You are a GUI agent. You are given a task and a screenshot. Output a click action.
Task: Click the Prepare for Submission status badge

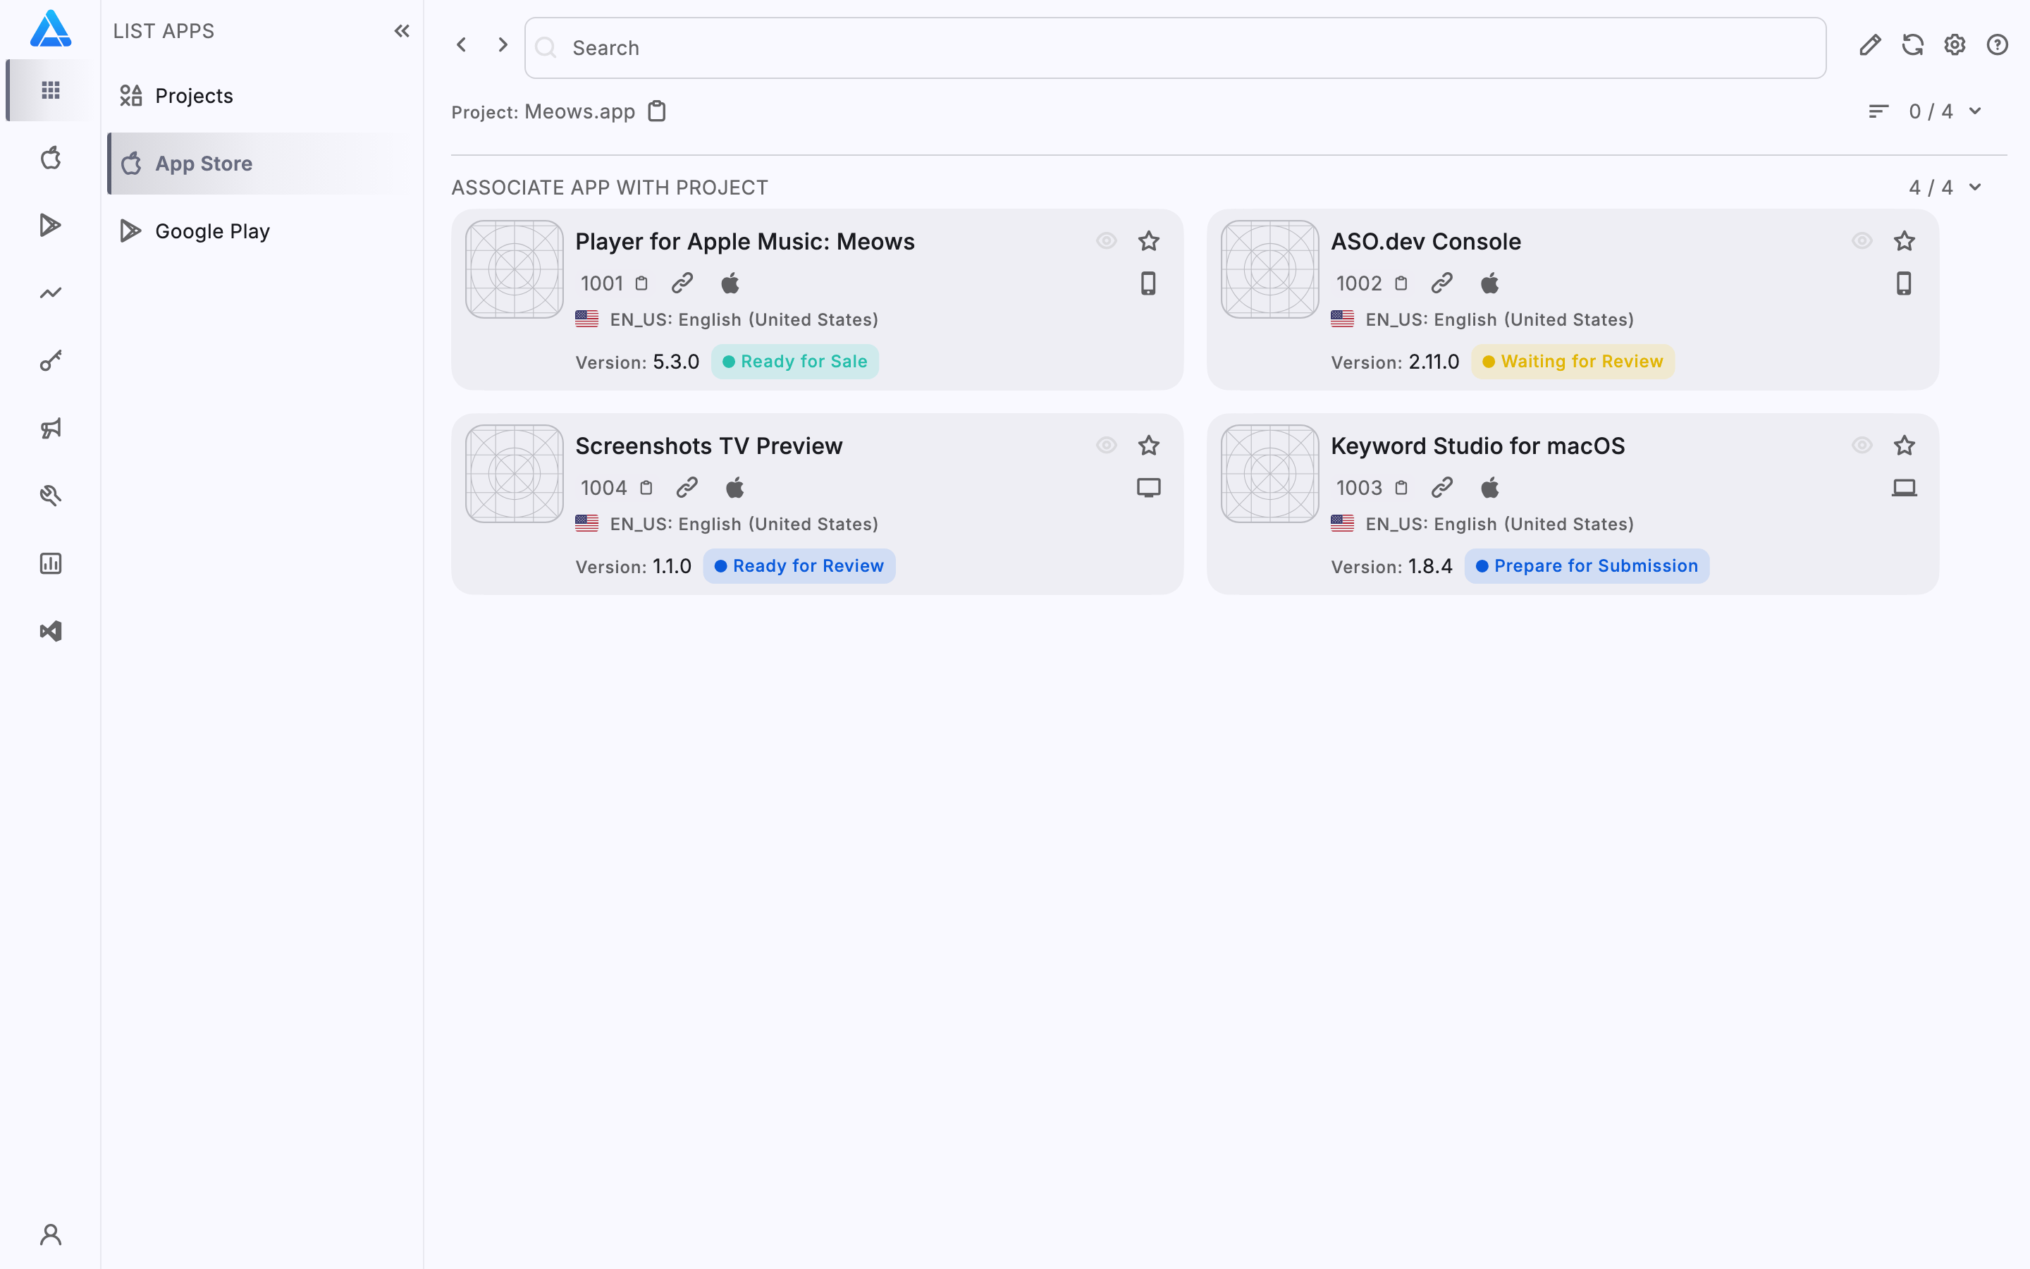[1586, 565]
